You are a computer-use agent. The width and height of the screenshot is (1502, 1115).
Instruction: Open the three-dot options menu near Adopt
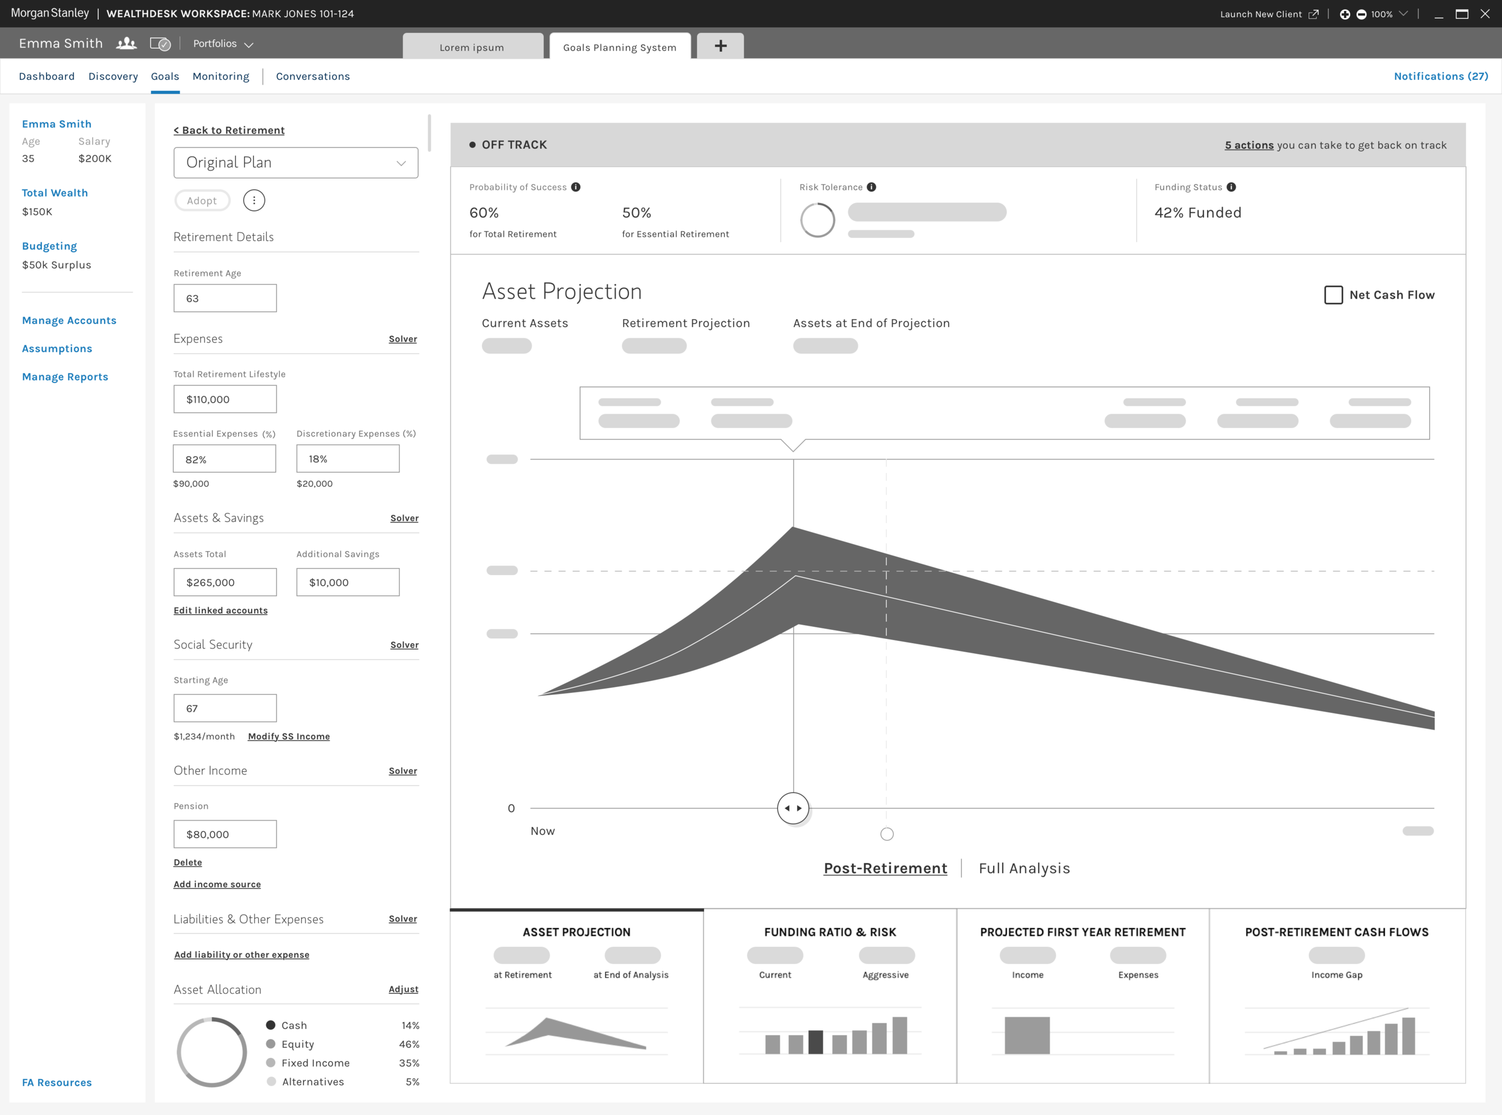pos(254,200)
